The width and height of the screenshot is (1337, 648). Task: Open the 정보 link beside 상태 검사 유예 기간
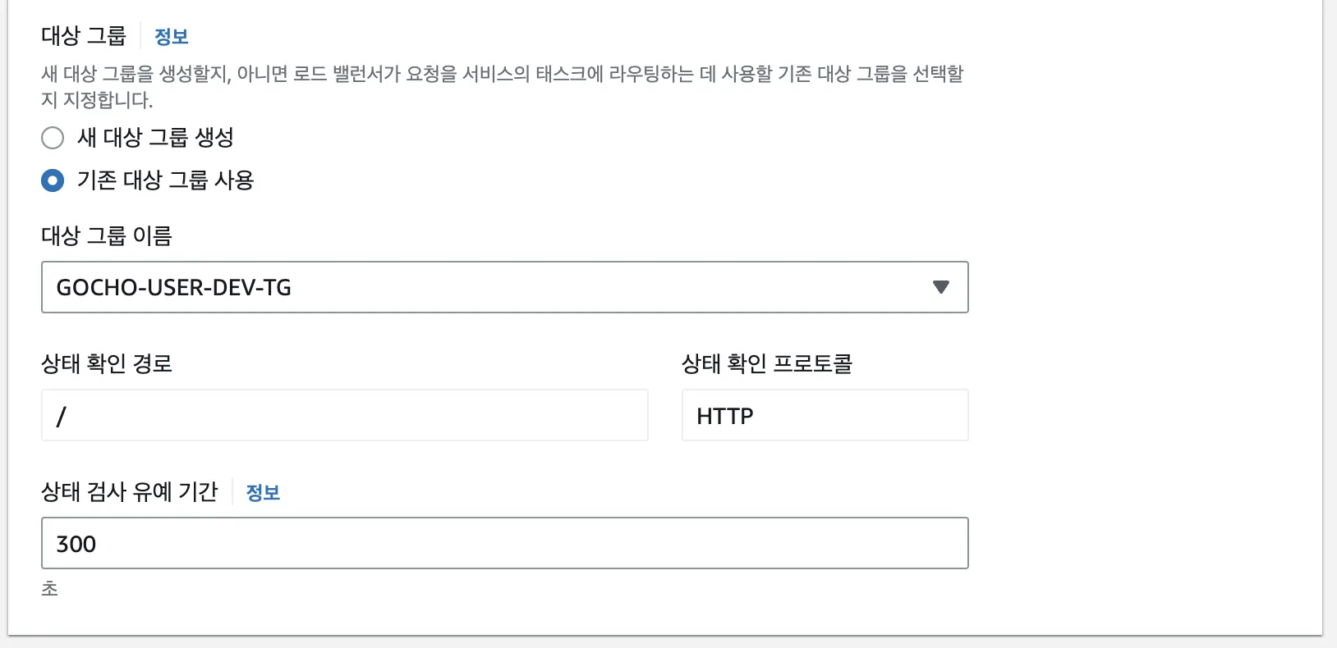click(263, 493)
